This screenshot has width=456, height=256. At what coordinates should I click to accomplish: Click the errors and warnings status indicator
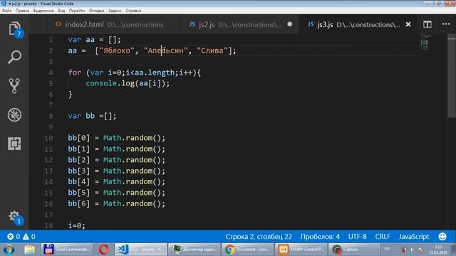[21, 237]
